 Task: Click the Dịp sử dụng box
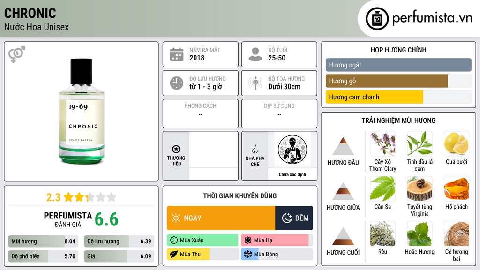click(x=279, y=113)
